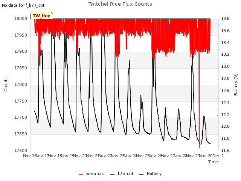Image resolution: width=241 pixels, height=181 pixels.
Task: Click the TW_flux label box
Action: click(x=41, y=15)
